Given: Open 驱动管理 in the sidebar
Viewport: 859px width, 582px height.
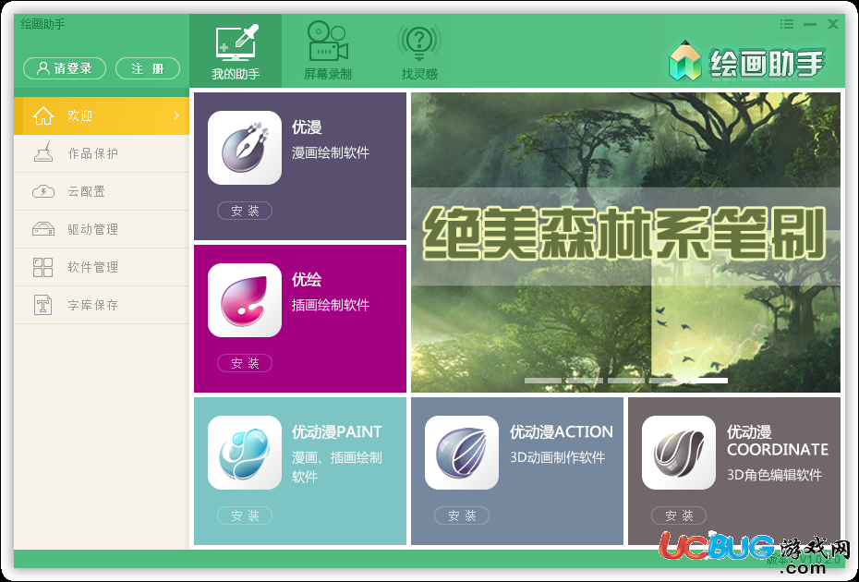Looking at the screenshot, I should point(102,229).
